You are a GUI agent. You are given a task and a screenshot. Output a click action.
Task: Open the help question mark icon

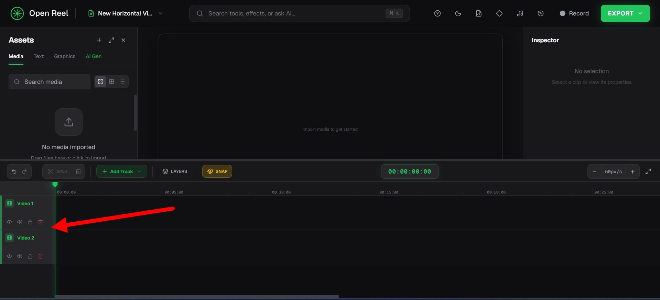coord(437,13)
